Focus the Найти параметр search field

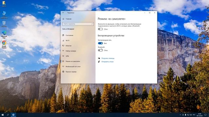[78, 24]
